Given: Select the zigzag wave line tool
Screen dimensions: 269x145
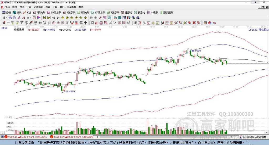Looking at the screenshot, I should 115,23.
